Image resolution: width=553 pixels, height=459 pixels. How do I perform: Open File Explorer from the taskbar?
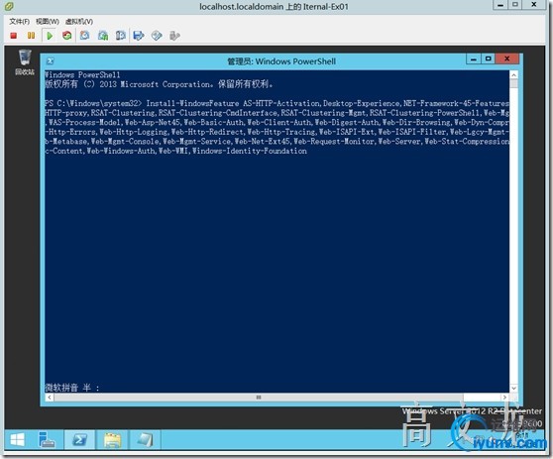pyautogui.click(x=113, y=440)
